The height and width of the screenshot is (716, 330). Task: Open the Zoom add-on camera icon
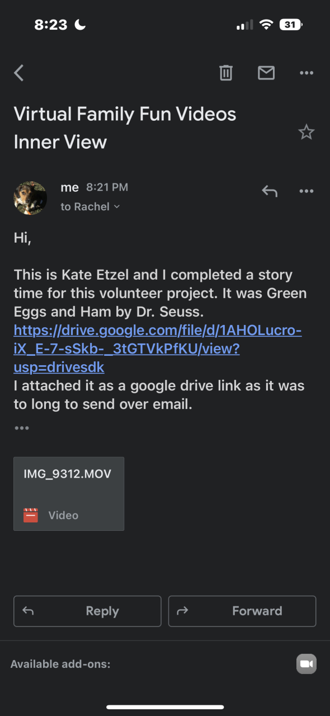pos(306,664)
